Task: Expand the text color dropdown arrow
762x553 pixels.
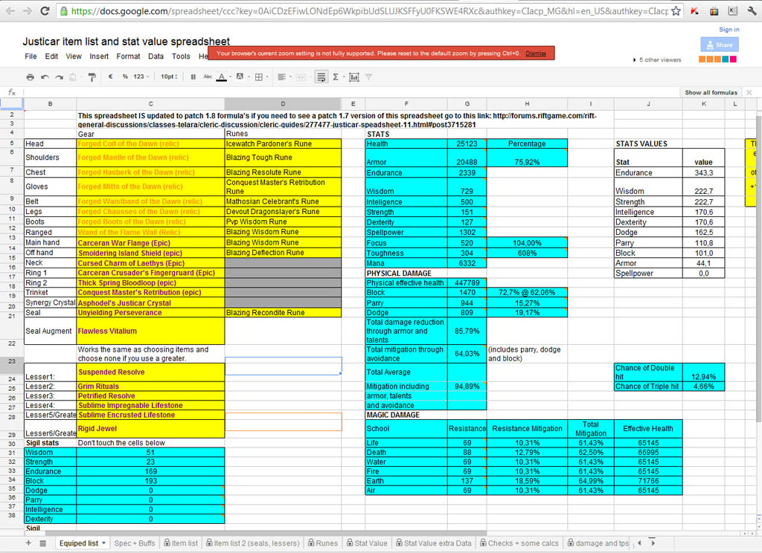Action: [x=231, y=77]
